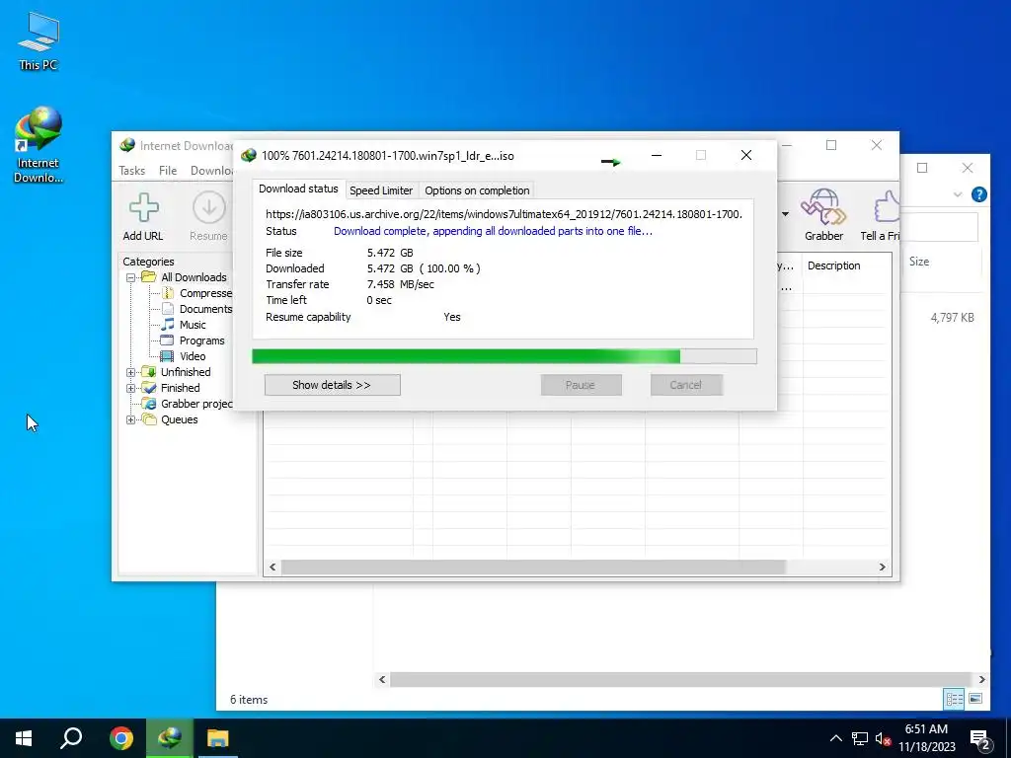Click the Pause button
Screen dimensions: 1011x758
point(581,385)
